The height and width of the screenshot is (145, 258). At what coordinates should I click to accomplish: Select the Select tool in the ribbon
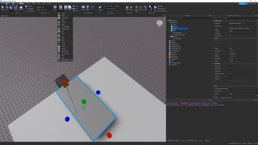(3, 8)
